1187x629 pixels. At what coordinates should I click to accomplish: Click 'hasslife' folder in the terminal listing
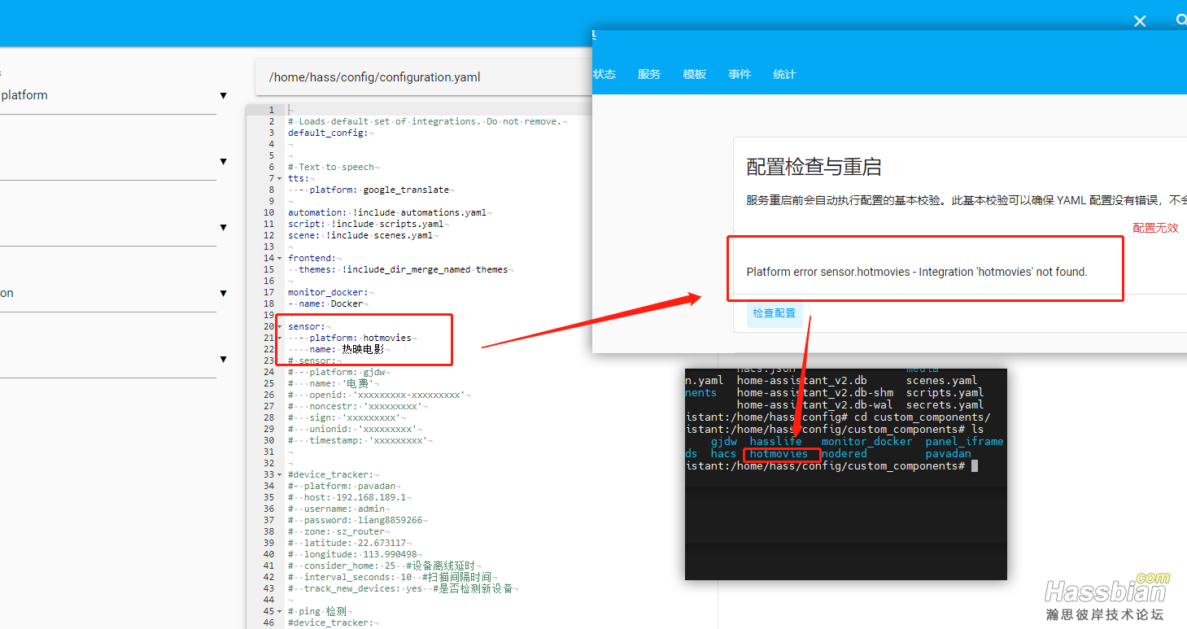tap(775, 441)
